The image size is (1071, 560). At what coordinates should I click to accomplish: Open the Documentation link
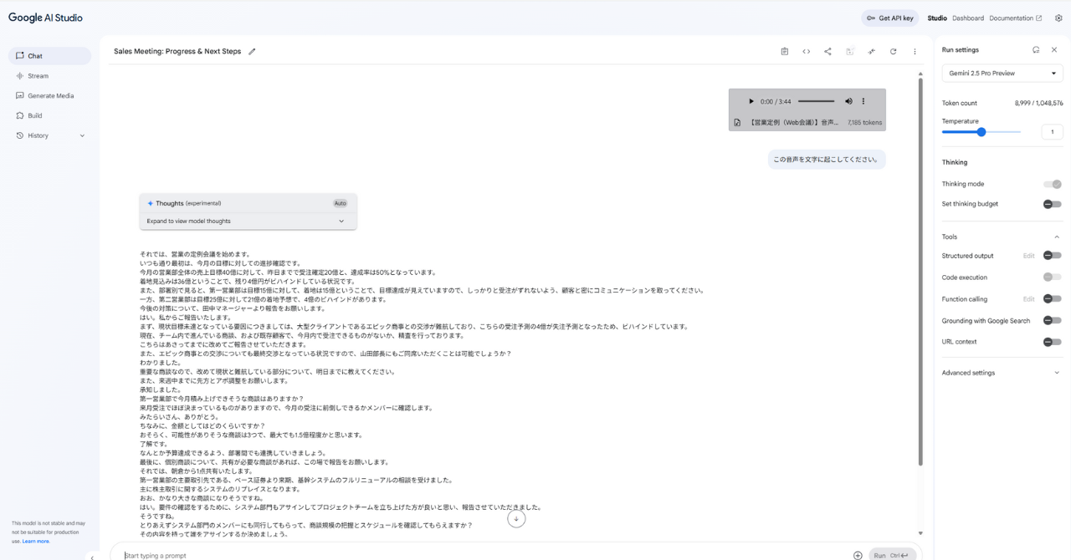[x=1015, y=18]
